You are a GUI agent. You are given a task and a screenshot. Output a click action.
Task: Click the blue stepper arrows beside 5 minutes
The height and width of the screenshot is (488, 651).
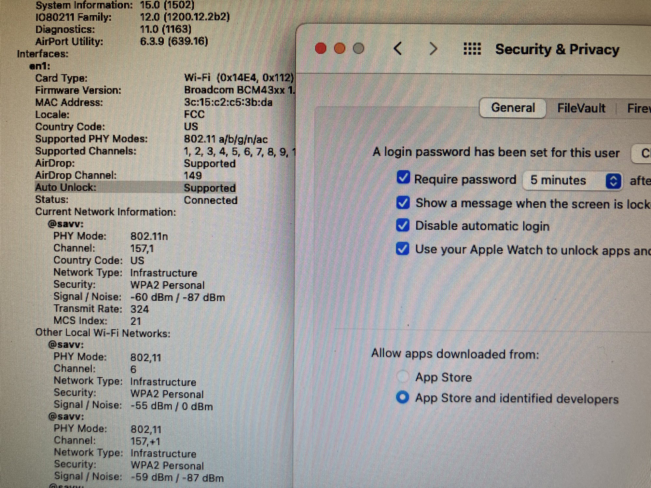coord(613,181)
